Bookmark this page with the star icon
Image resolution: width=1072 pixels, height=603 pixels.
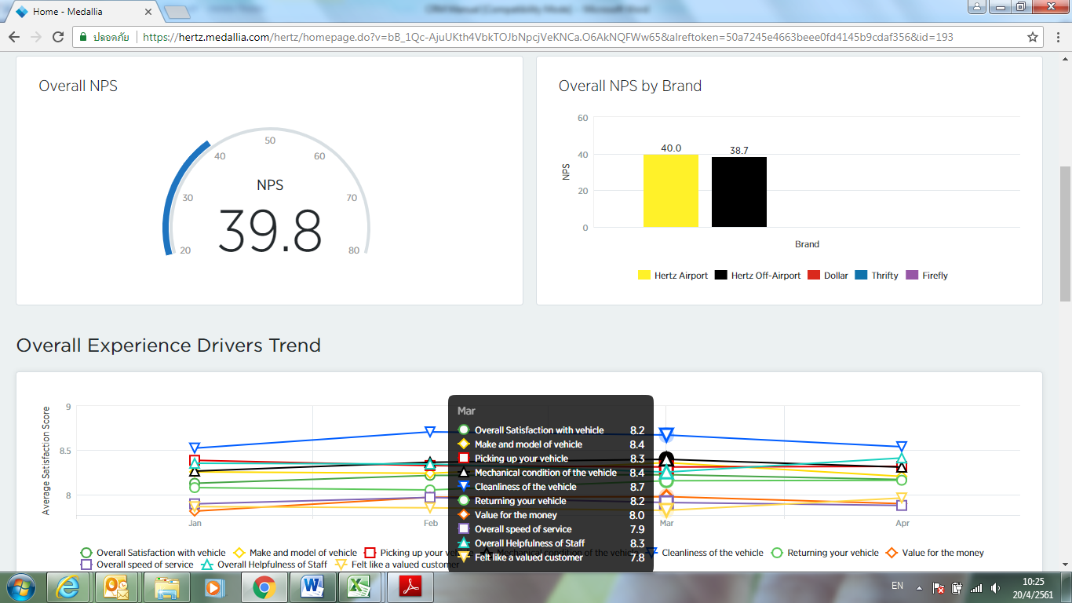[1033, 37]
